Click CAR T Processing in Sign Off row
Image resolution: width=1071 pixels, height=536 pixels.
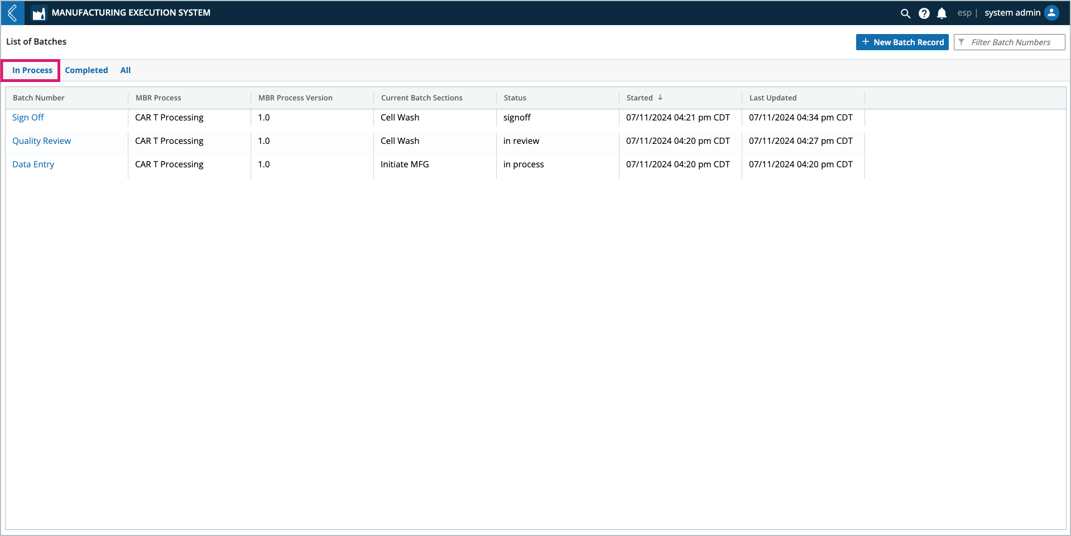point(169,118)
